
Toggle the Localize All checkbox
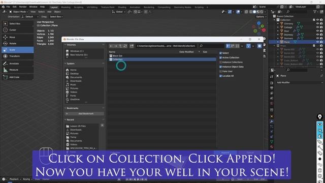coord(220,76)
